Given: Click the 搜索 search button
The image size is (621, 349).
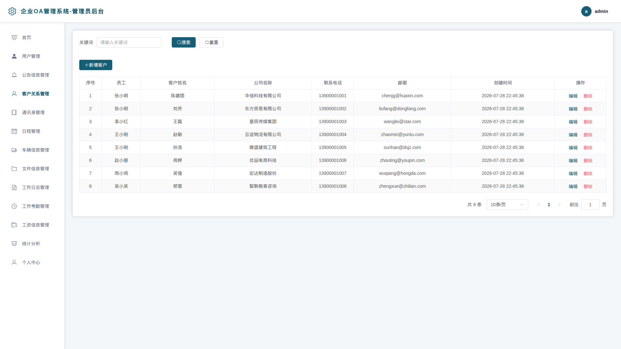Looking at the screenshot, I should 184,42.
